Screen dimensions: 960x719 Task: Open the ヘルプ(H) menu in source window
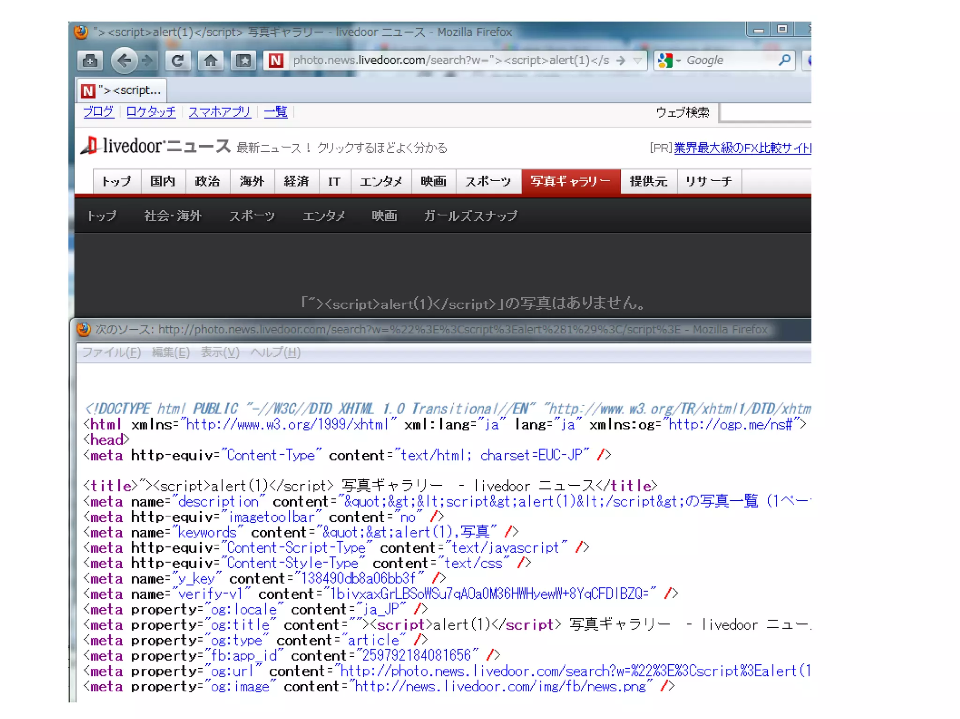(x=275, y=352)
